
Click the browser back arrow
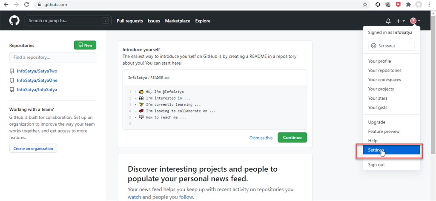click(6, 5)
